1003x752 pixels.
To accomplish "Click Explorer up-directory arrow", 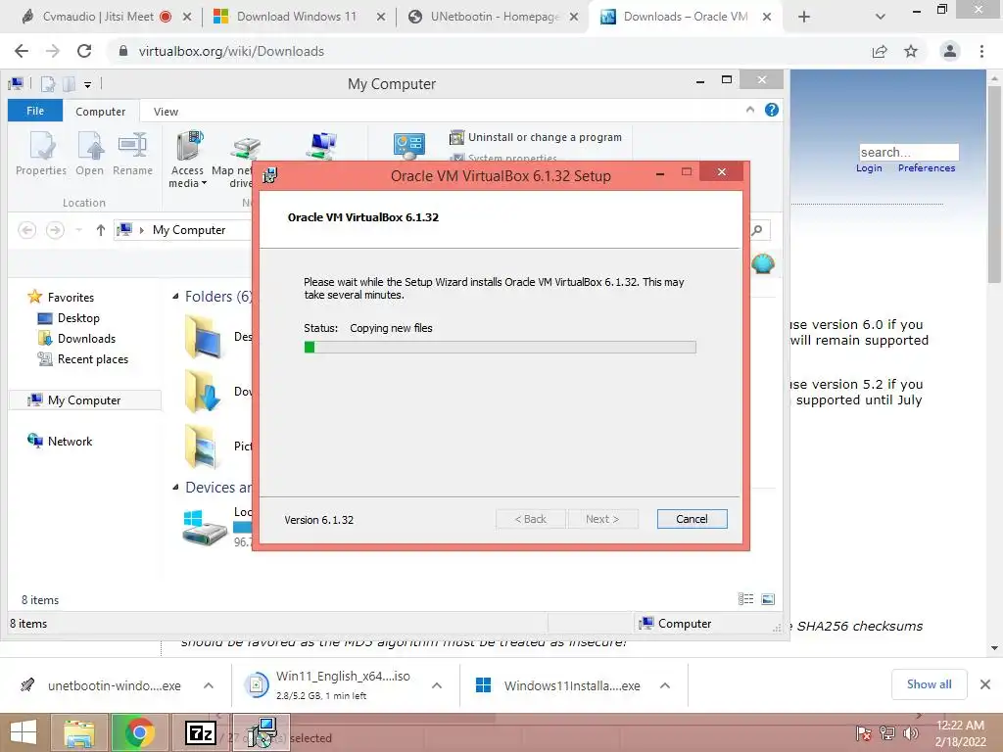I will (101, 229).
